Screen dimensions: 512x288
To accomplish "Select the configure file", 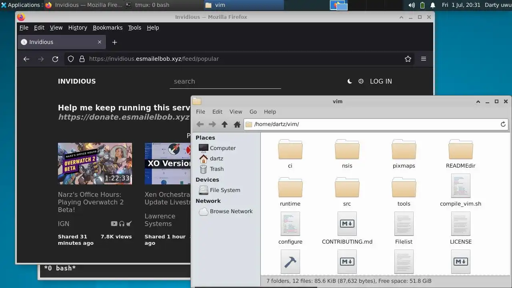I will click(290, 229).
